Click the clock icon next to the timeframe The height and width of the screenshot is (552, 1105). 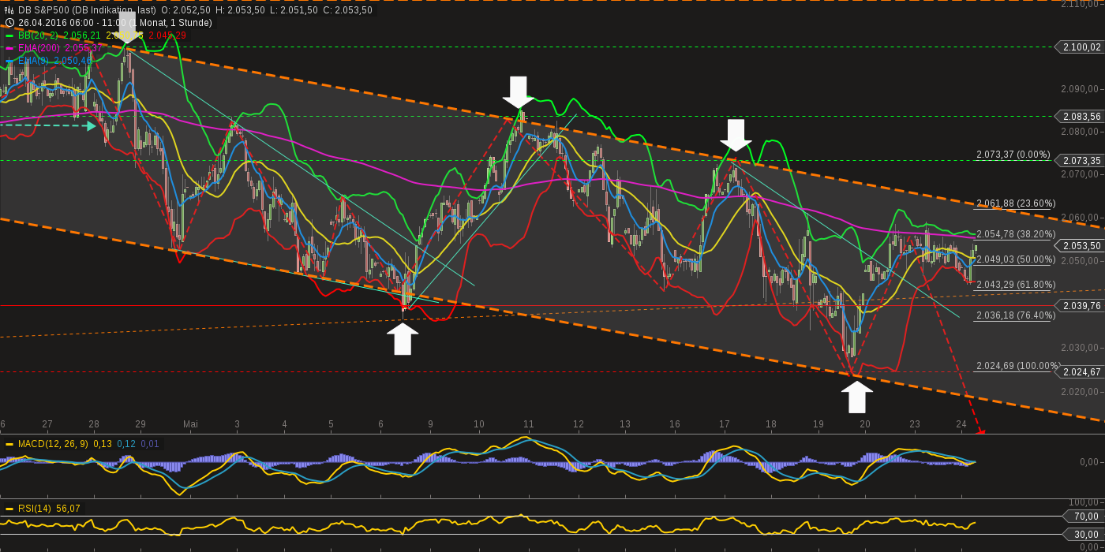(10, 23)
